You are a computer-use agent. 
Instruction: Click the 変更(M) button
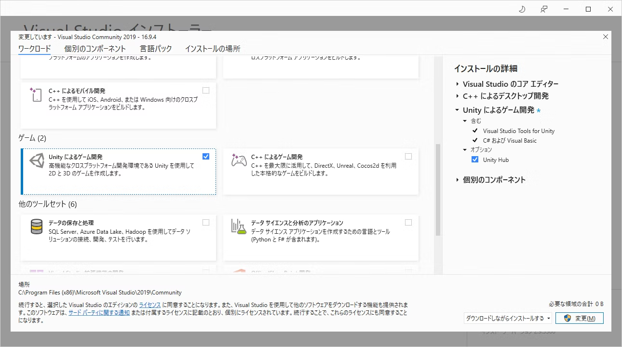pos(580,318)
